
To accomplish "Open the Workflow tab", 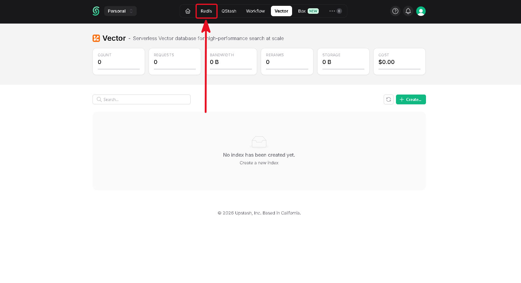I will click(x=255, y=11).
